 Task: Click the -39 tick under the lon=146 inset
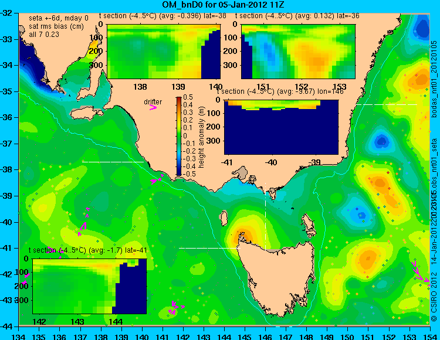tap(315, 162)
